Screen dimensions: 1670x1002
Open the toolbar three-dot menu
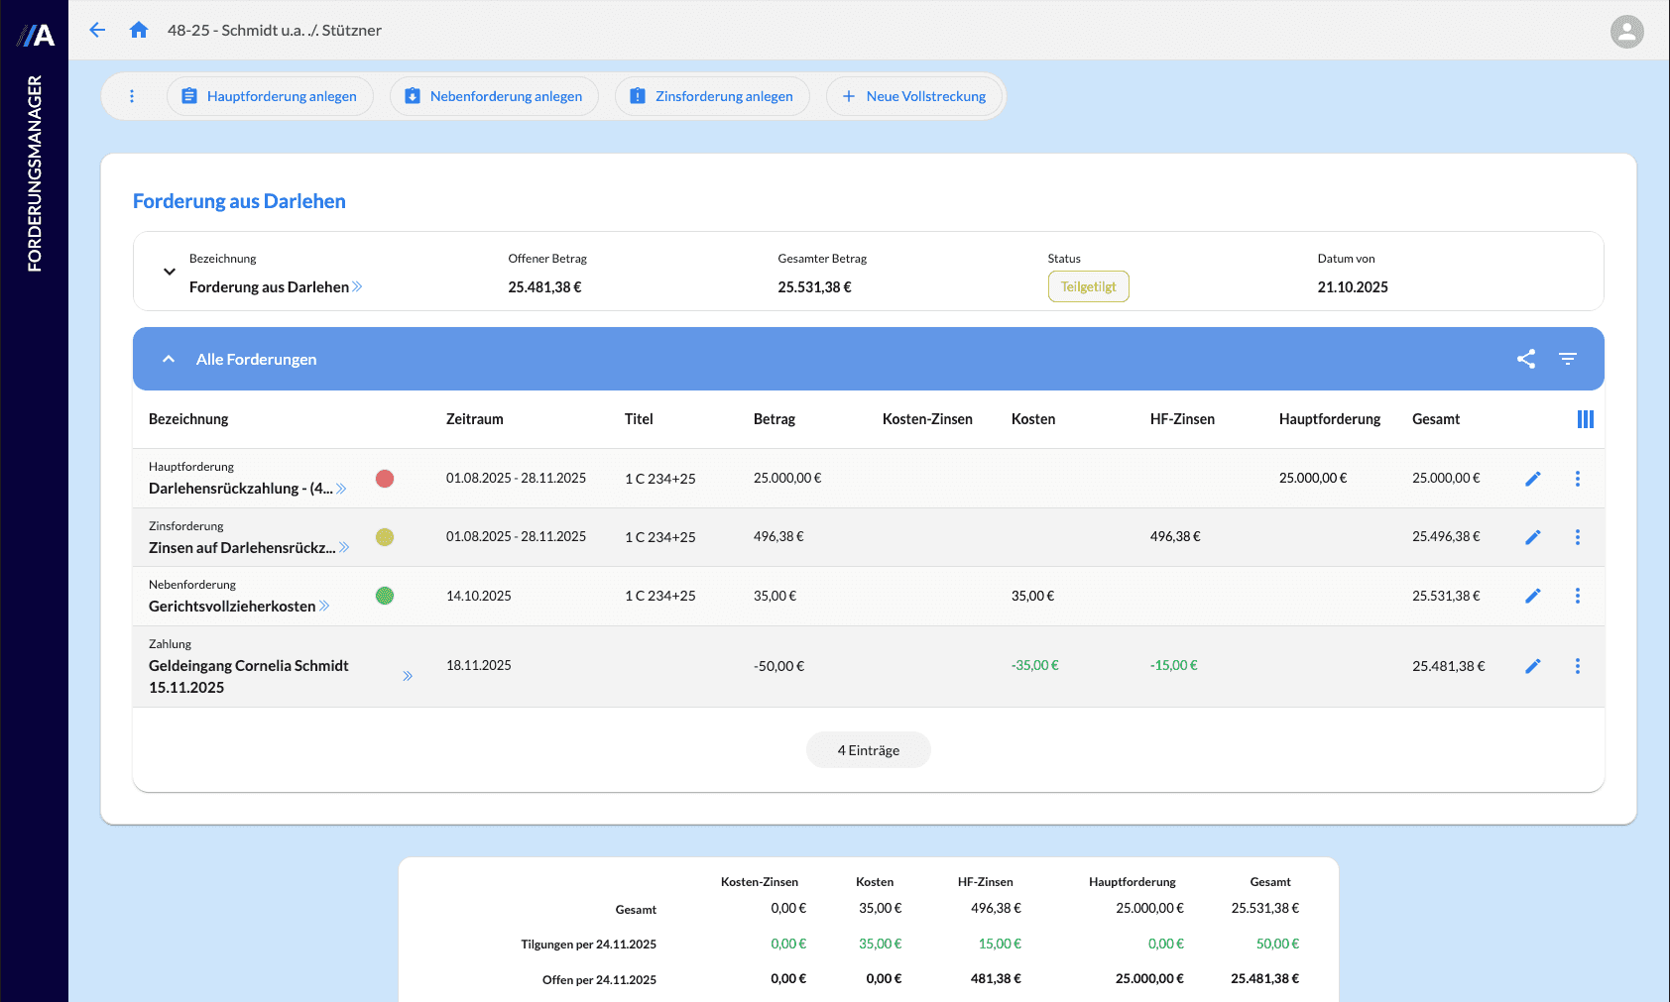point(132,96)
